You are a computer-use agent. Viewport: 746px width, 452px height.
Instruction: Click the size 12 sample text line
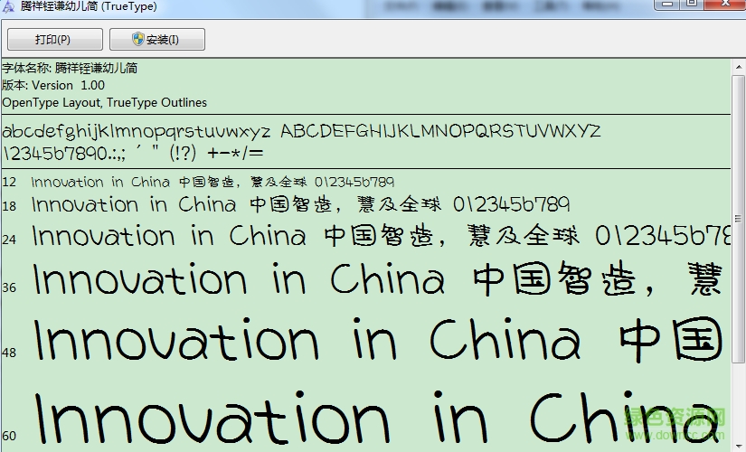tap(212, 182)
